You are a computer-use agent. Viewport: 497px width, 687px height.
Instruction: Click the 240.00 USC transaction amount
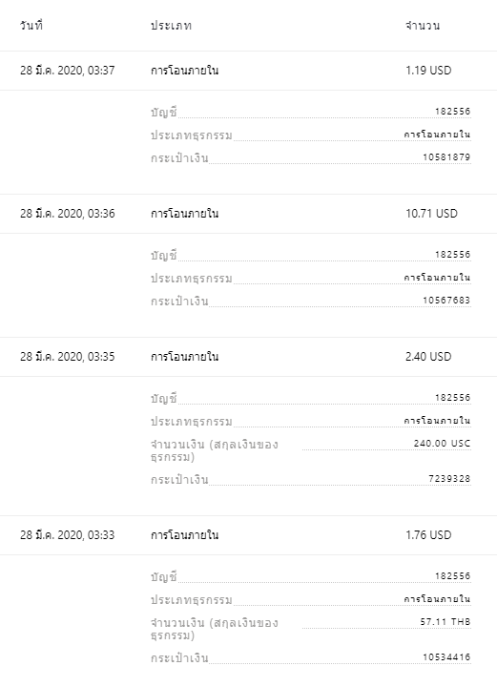coord(443,444)
